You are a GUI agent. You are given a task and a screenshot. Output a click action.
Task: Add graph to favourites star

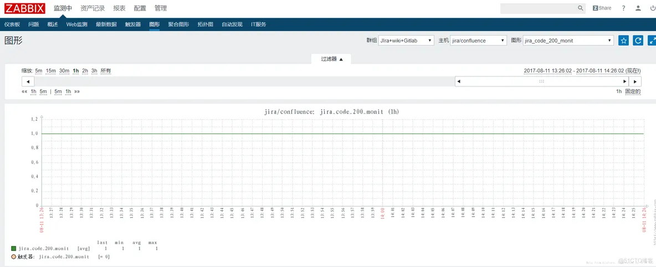click(623, 40)
